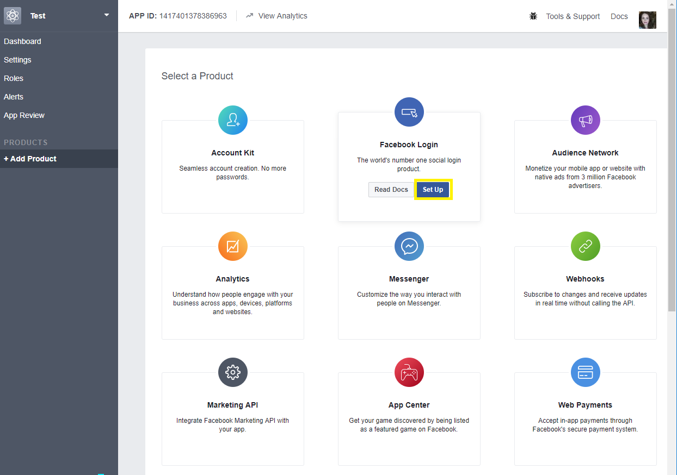Open the Docs link in header
The image size is (677, 475).
point(619,16)
